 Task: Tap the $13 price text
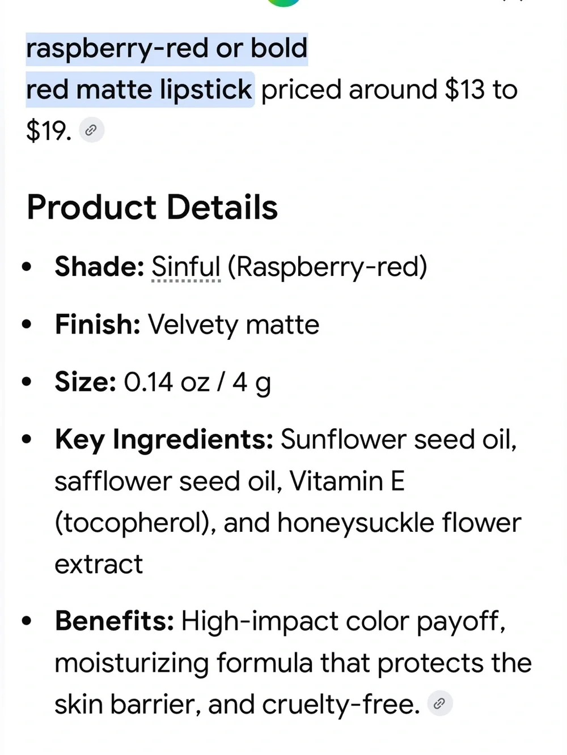[465, 90]
